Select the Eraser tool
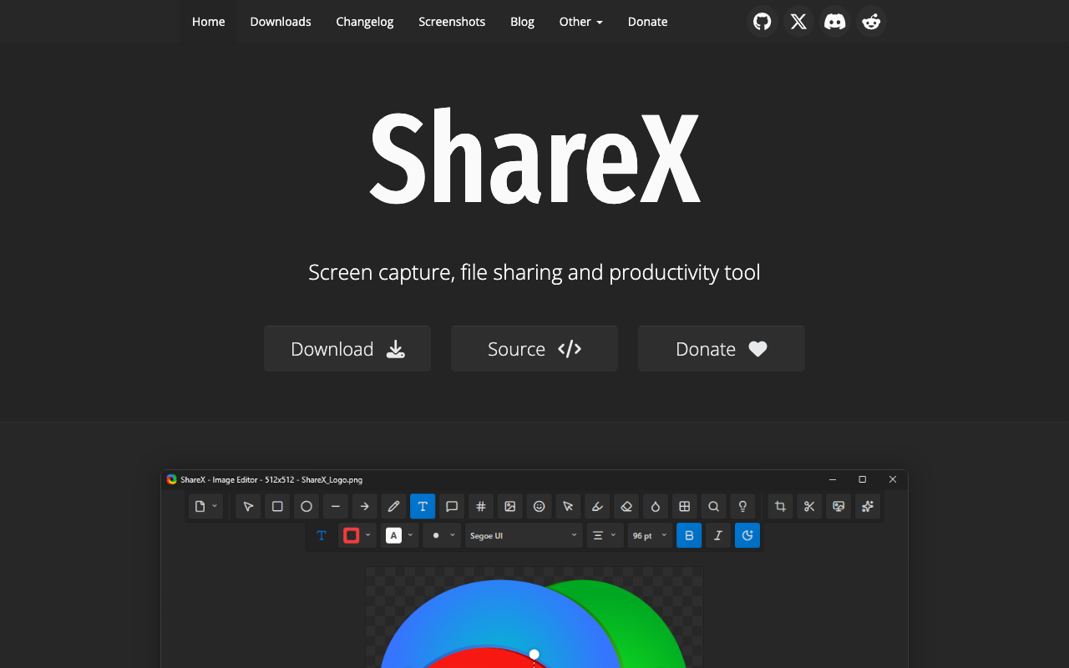 pyautogui.click(x=626, y=506)
